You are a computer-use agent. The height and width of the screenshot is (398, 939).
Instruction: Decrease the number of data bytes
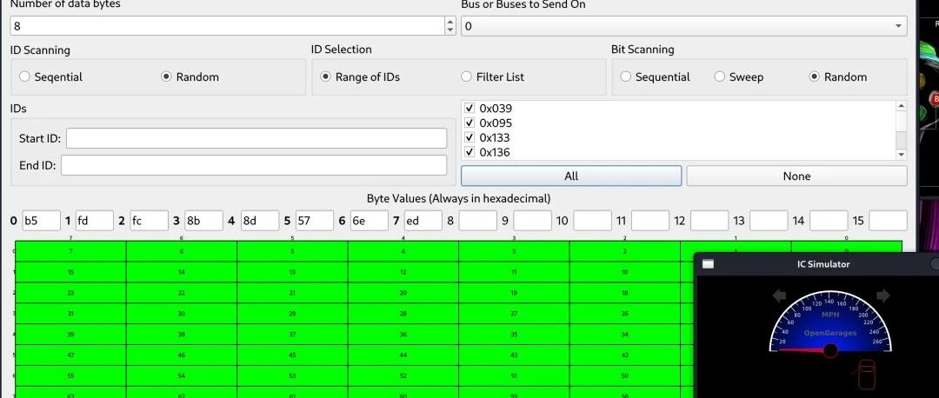(450, 30)
